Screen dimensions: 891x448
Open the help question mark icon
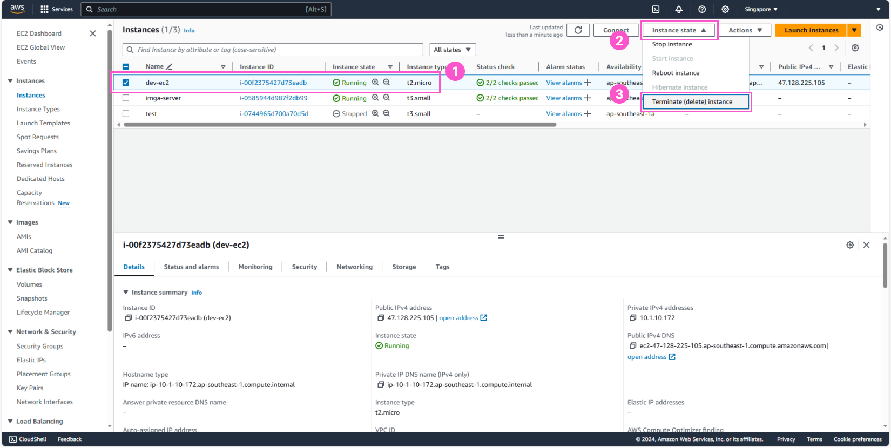coord(702,9)
